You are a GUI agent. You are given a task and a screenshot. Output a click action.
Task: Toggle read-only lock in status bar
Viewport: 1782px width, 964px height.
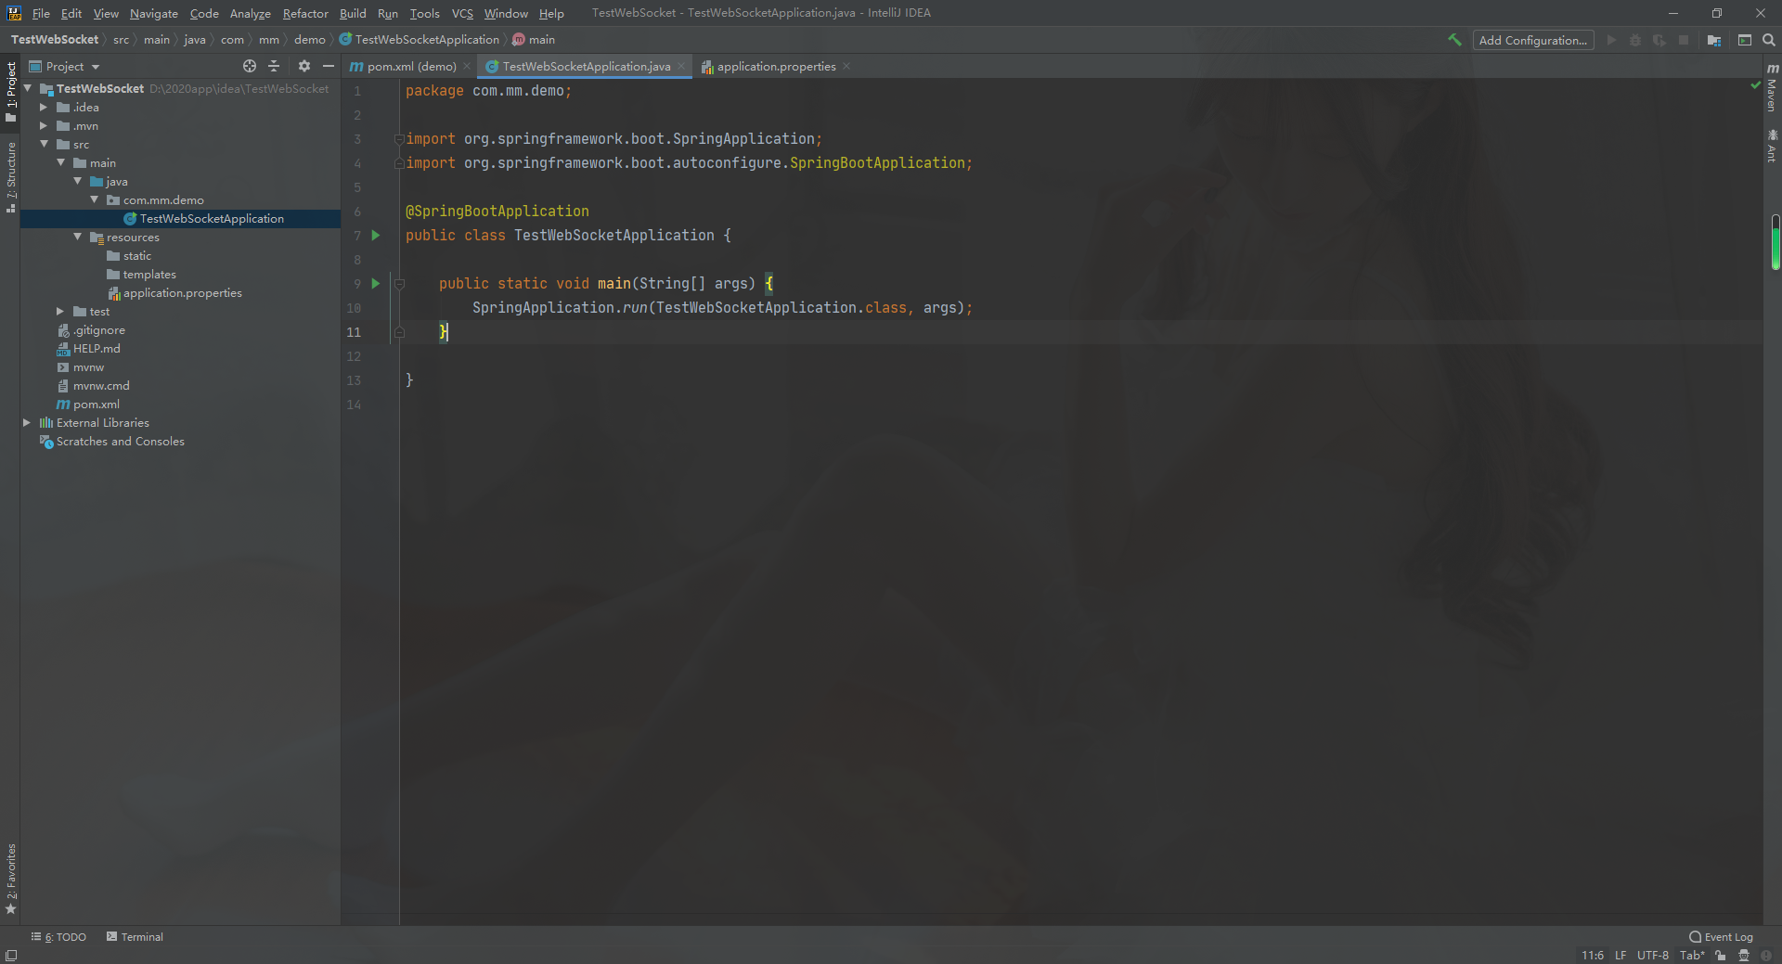pos(1719,955)
